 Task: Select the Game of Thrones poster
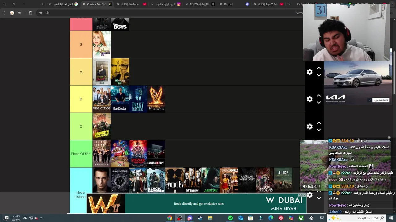tap(101, 24)
